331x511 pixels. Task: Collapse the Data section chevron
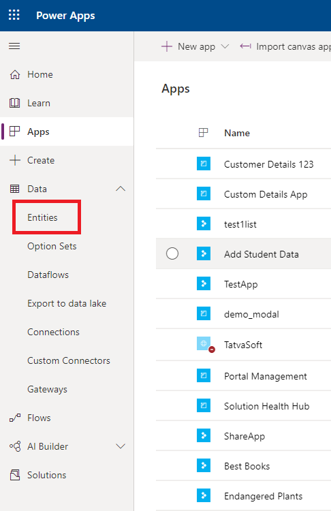point(121,189)
